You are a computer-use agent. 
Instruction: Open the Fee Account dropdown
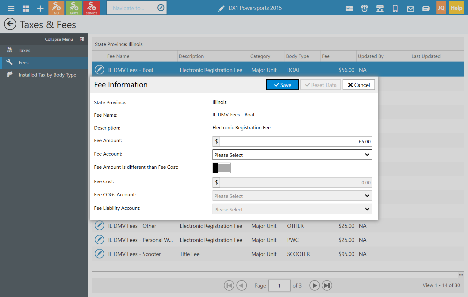(292, 155)
